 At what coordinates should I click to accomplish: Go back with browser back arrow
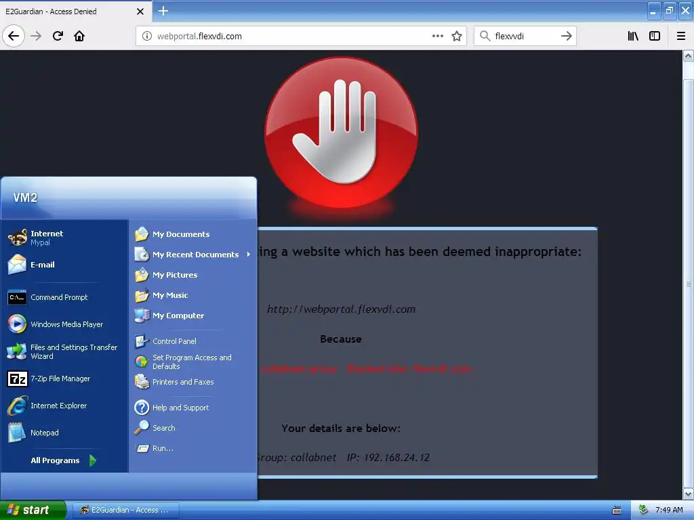14,36
